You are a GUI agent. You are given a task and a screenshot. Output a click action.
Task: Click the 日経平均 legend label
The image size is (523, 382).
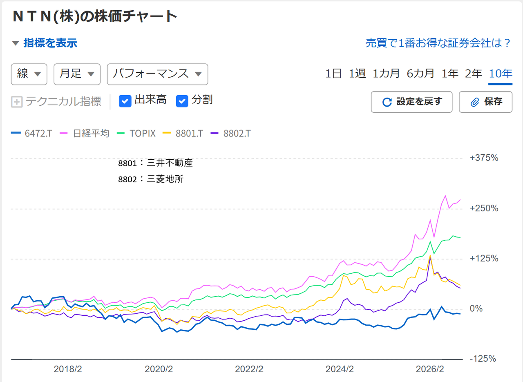point(91,134)
